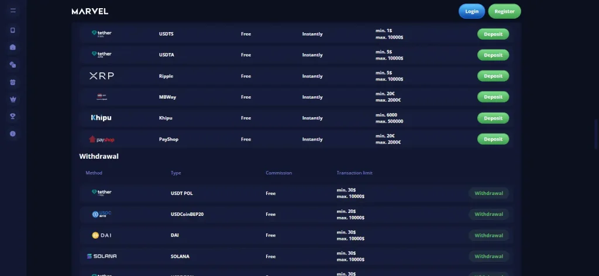
Task: Click the Khipu logo
Action: point(101,118)
